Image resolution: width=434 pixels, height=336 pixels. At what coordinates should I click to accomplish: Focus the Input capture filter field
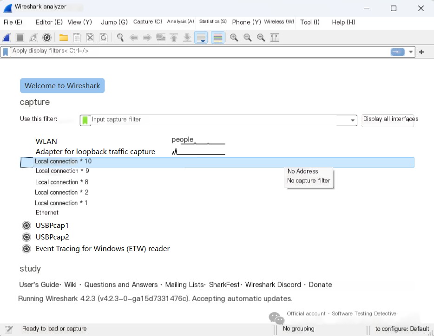(219, 120)
